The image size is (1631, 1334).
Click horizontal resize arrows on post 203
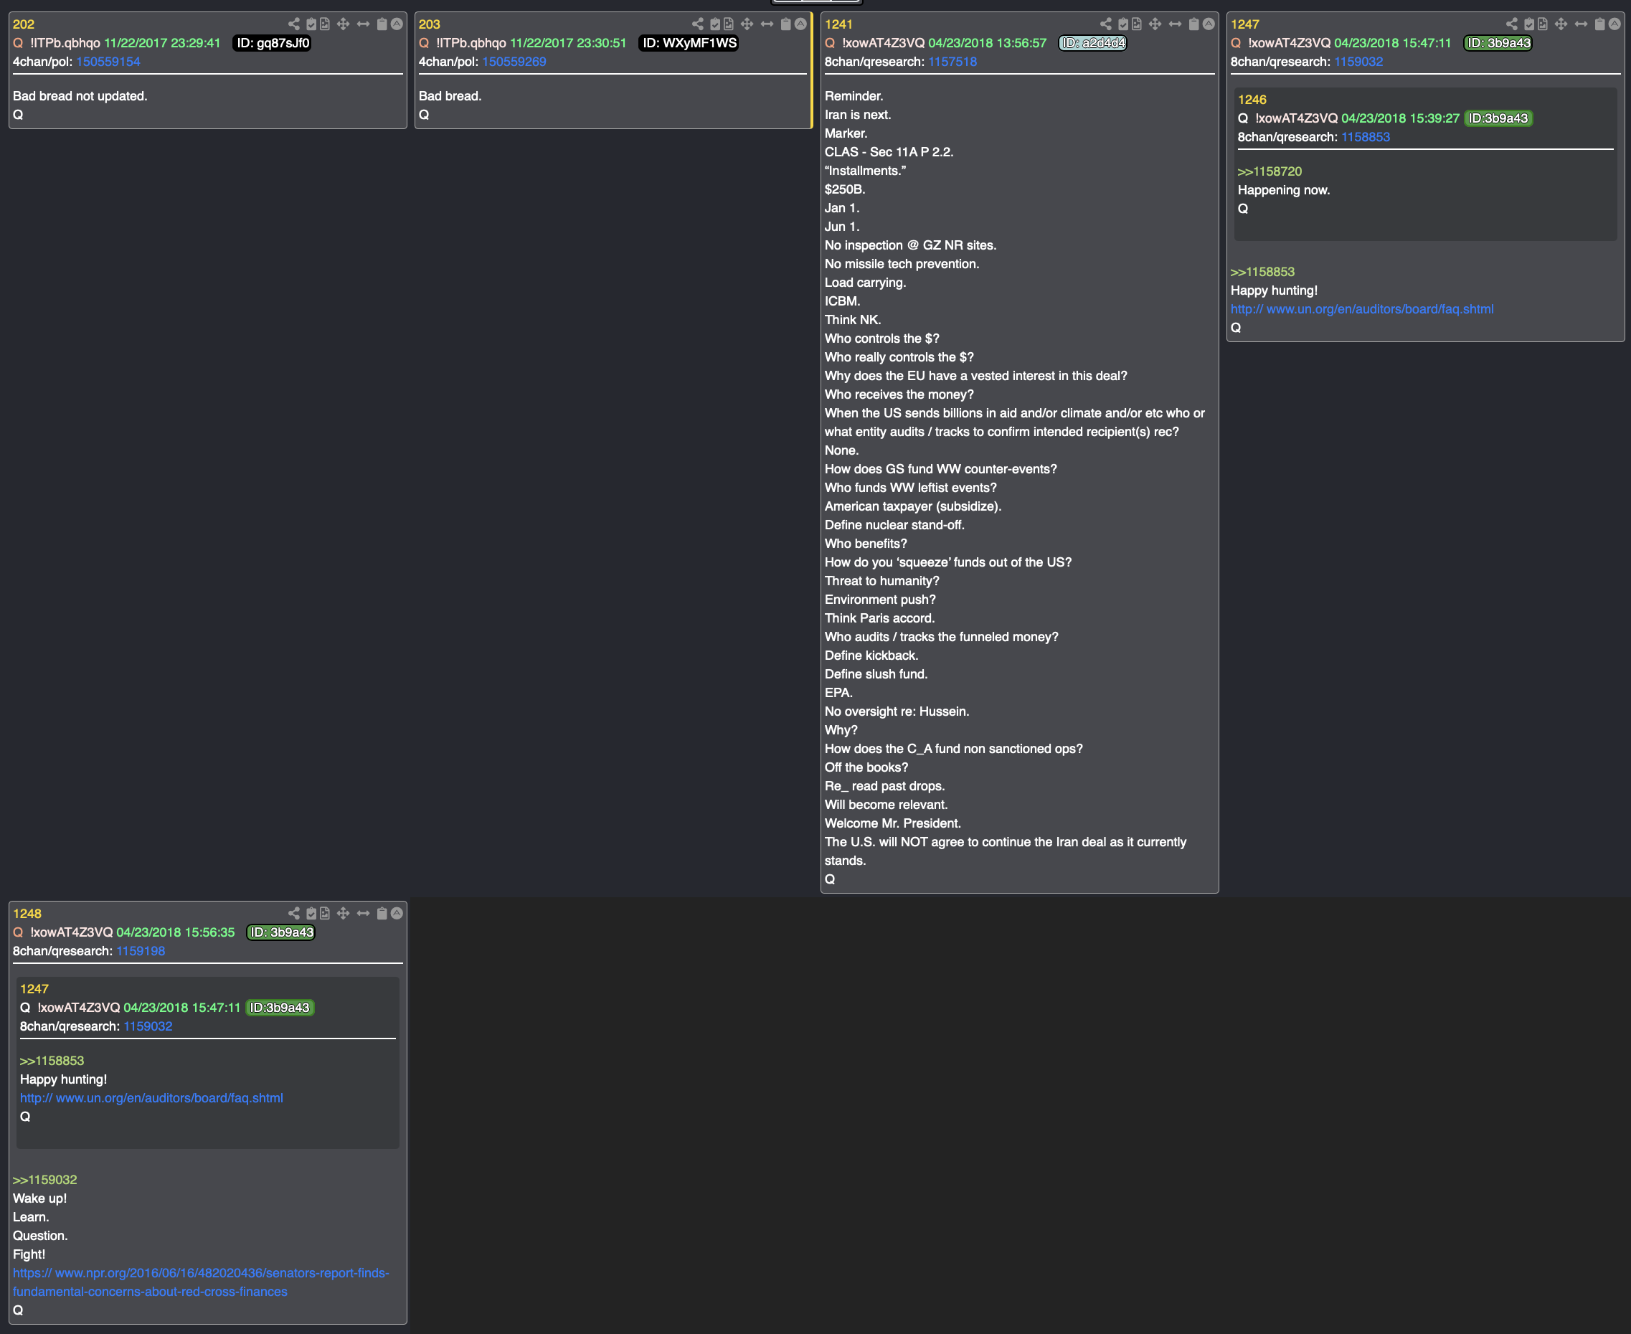point(767,24)
